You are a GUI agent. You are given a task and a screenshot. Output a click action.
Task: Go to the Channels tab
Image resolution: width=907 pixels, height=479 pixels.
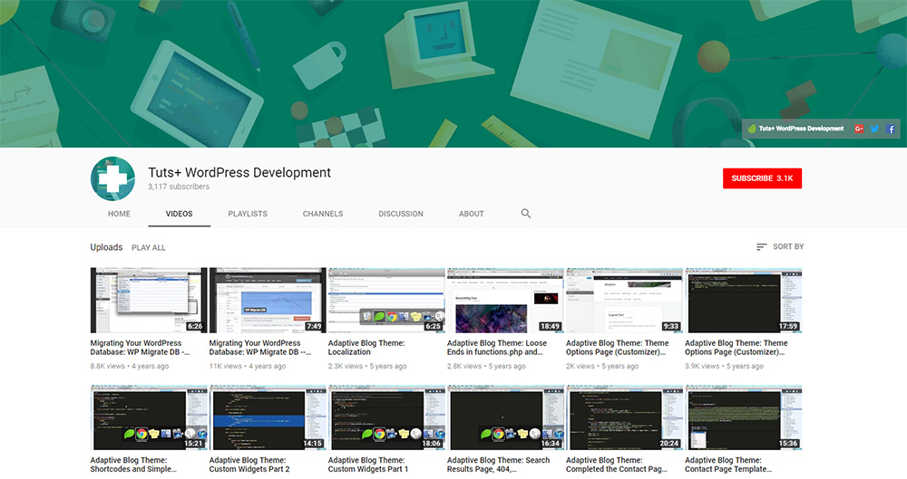pyautogui.click(x=323, y=214)
